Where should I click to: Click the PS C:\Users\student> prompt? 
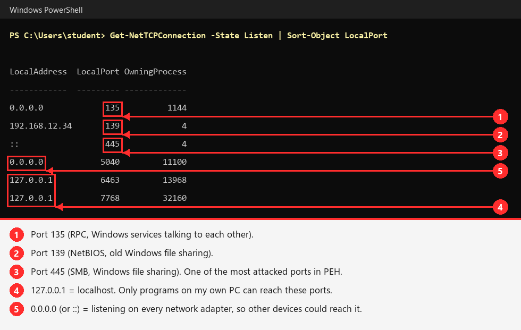57,36
